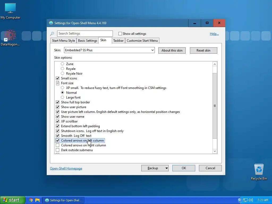
Task: Click the Open-Shell shell icon in title bar
Action: pyautogui.click(x=51, y=23)
